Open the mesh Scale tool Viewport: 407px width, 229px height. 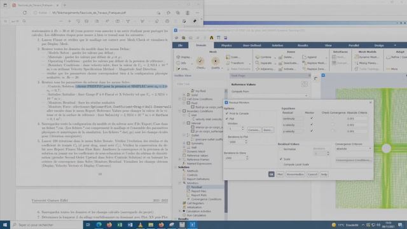click(x=233, y=57)
